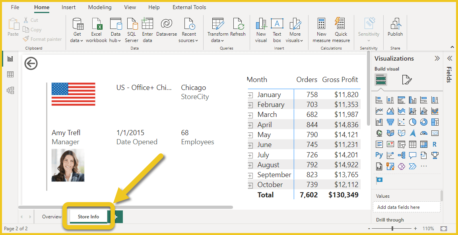The image size is (458, 235).
Task: Open Excel workbook data source
Action: [x=97, y=30]
